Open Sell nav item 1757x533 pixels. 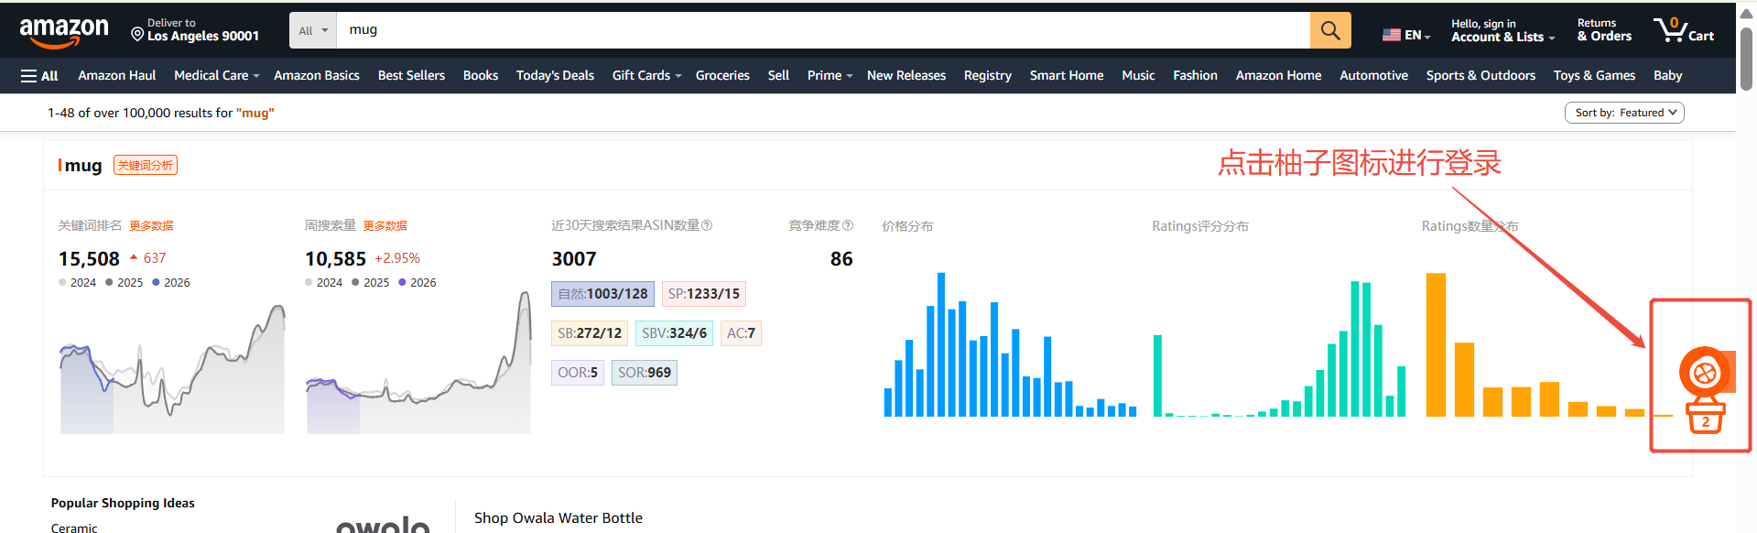[x=778, y=75]
